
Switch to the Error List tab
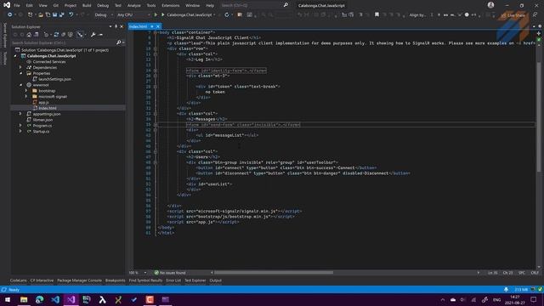click(173, 280)
